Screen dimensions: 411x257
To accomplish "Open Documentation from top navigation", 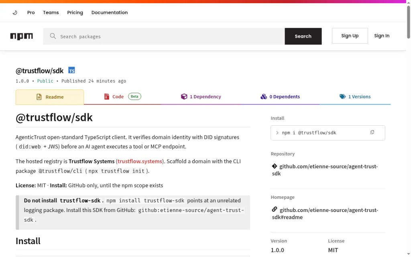I will [110, 12].
